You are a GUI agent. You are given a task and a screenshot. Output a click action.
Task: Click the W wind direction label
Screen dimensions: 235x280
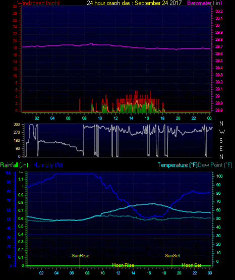pos(222,132)
